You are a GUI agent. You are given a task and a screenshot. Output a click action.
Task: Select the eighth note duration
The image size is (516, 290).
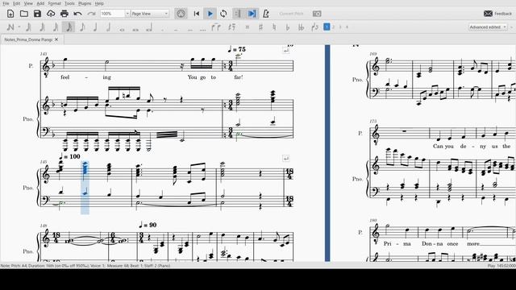[82, 27]
